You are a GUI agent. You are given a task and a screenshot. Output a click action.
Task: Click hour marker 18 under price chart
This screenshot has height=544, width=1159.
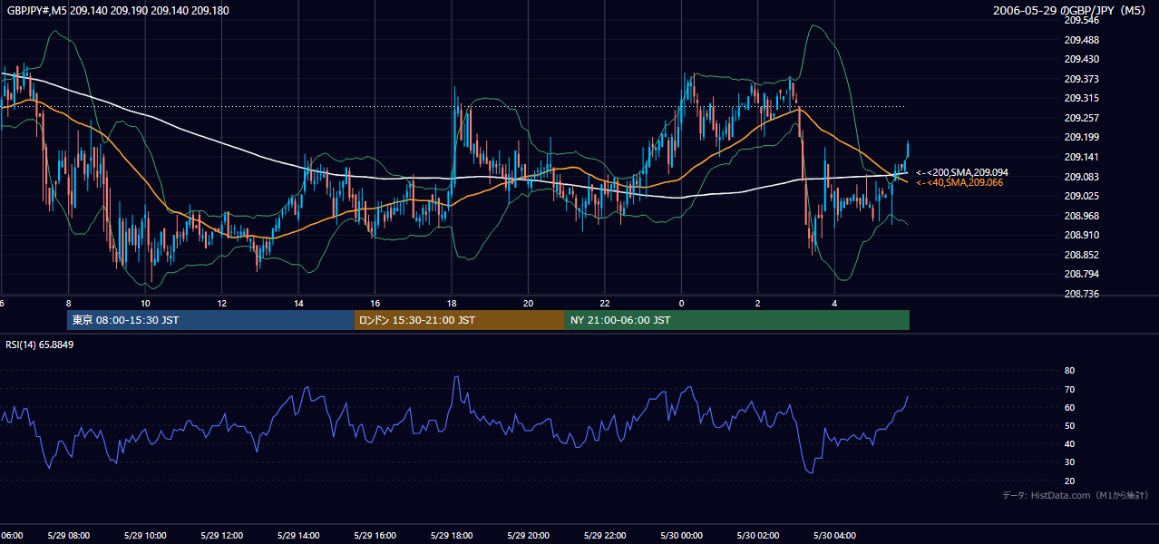click(x=452, y=303)
